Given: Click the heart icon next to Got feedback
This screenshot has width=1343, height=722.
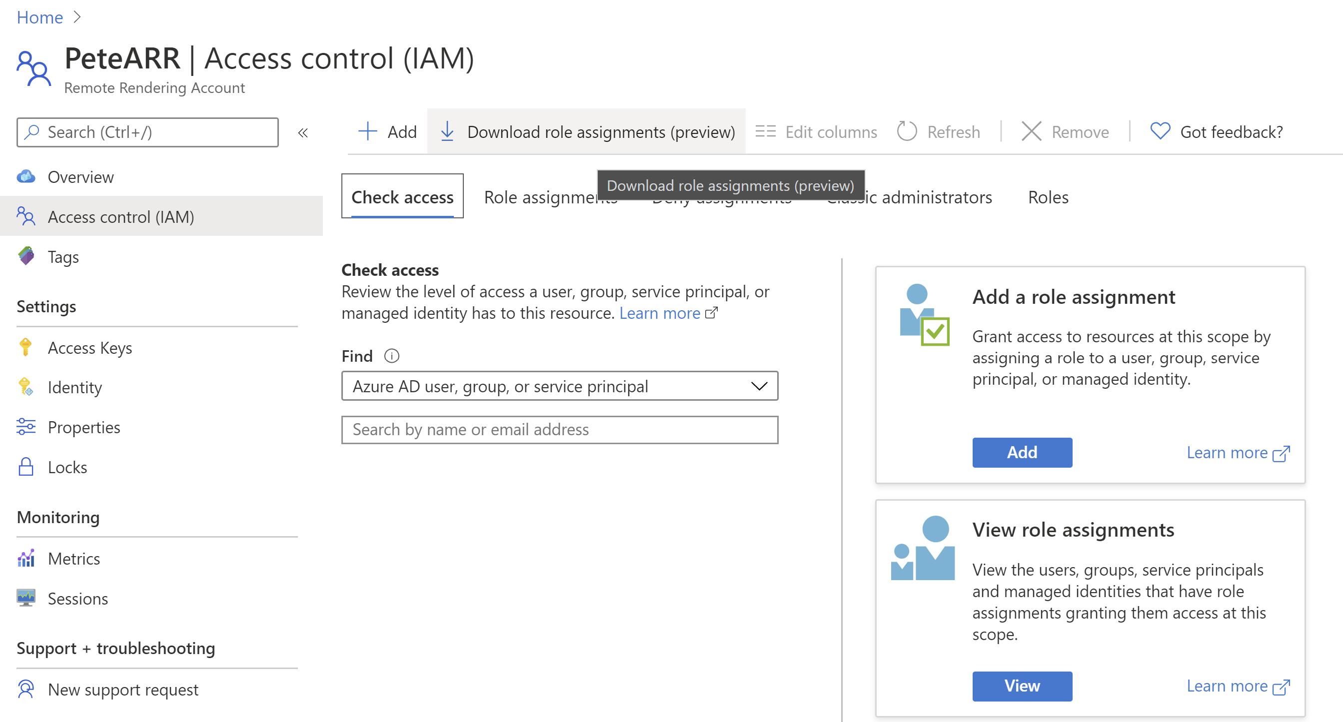Looking at the screenshot, I should coord(1160,131).
